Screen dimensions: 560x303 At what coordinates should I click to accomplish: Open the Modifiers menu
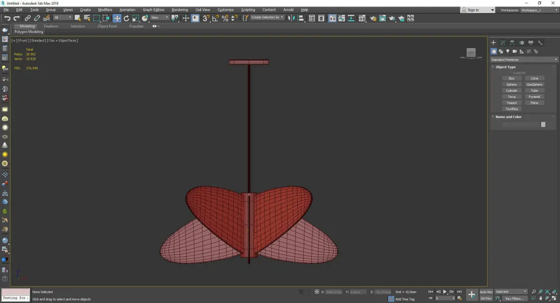pos(105,10)
